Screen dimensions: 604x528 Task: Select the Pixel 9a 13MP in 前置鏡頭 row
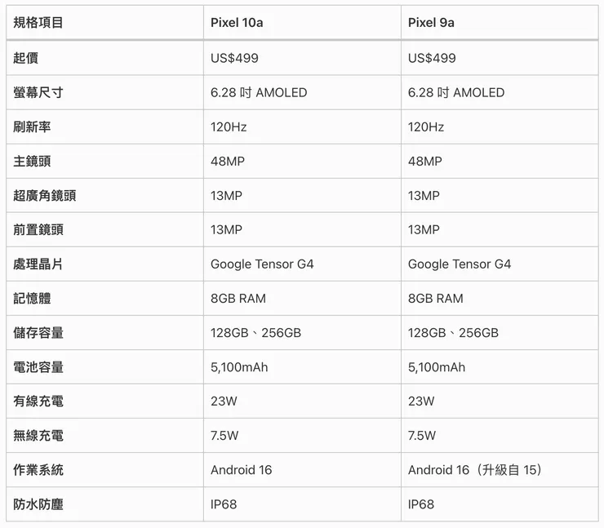click(x=424, y=229)
